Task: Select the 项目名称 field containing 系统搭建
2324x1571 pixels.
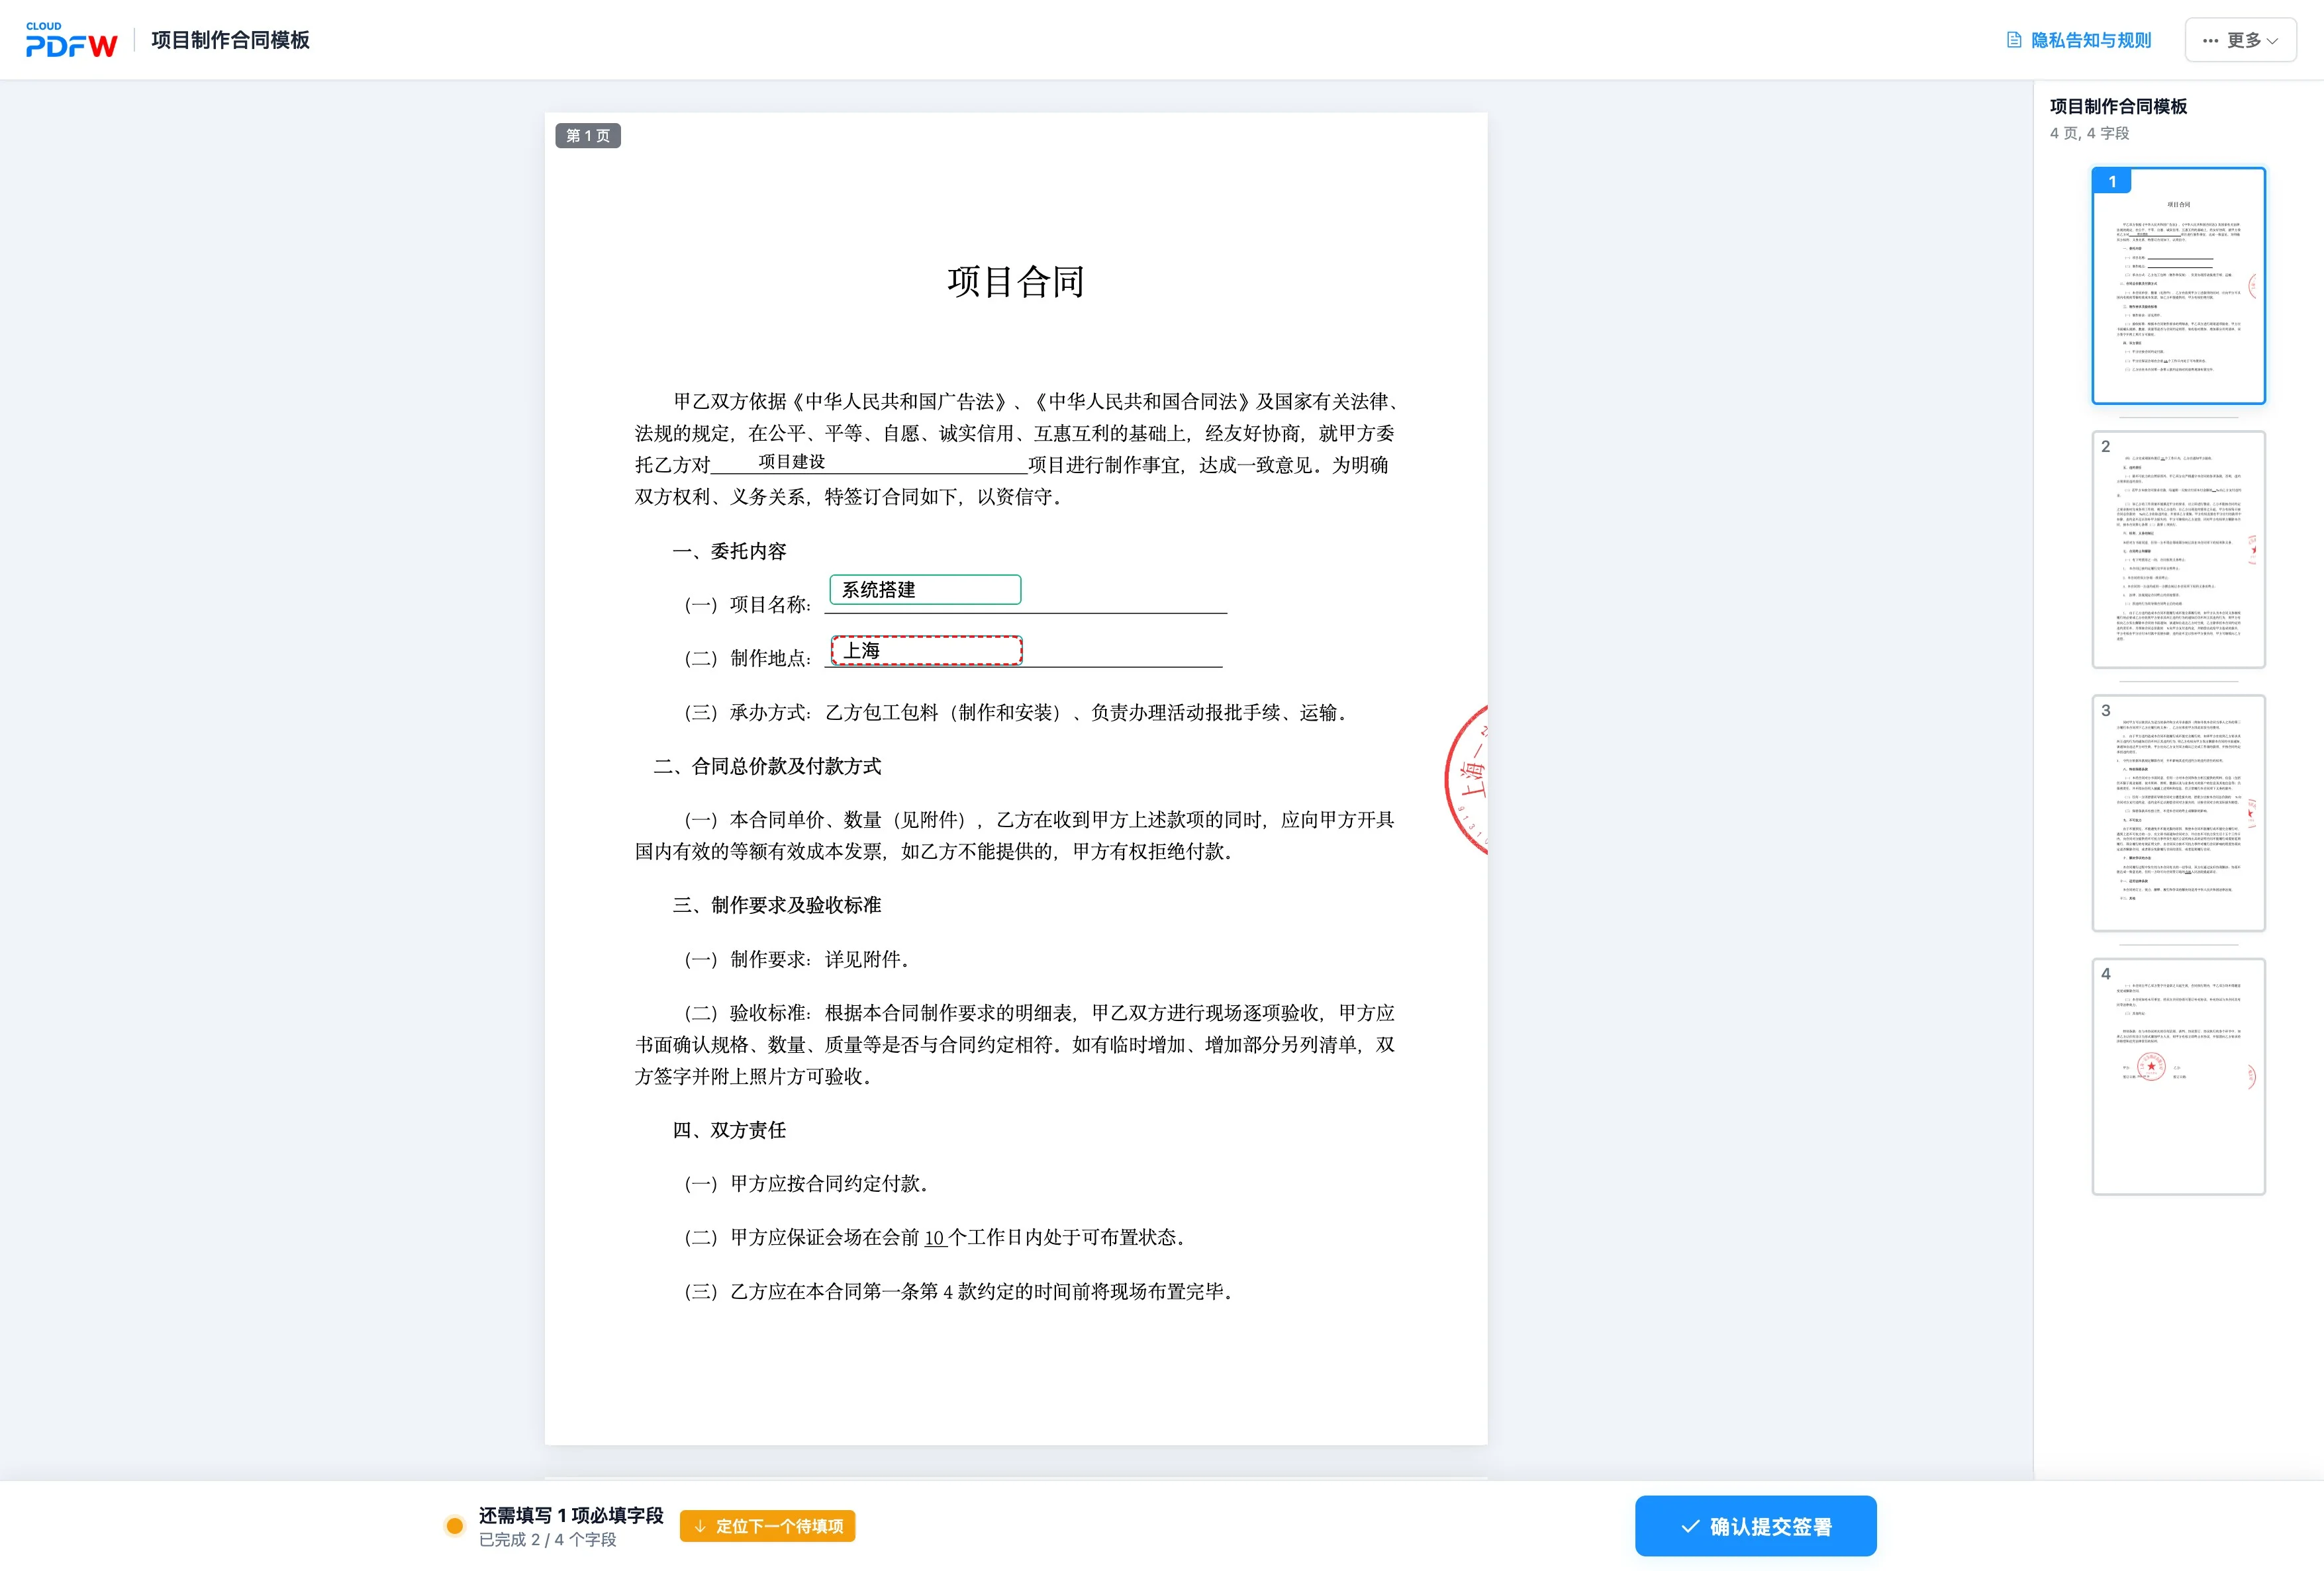Action: 925,590
